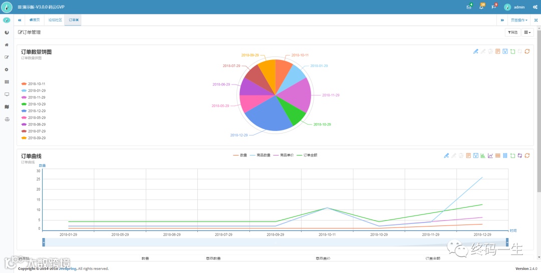The height and width of the screenshot is (273, 541).
Task: Toggle the 2018-10-11 pie legend item
Action: tap(33, 83)
